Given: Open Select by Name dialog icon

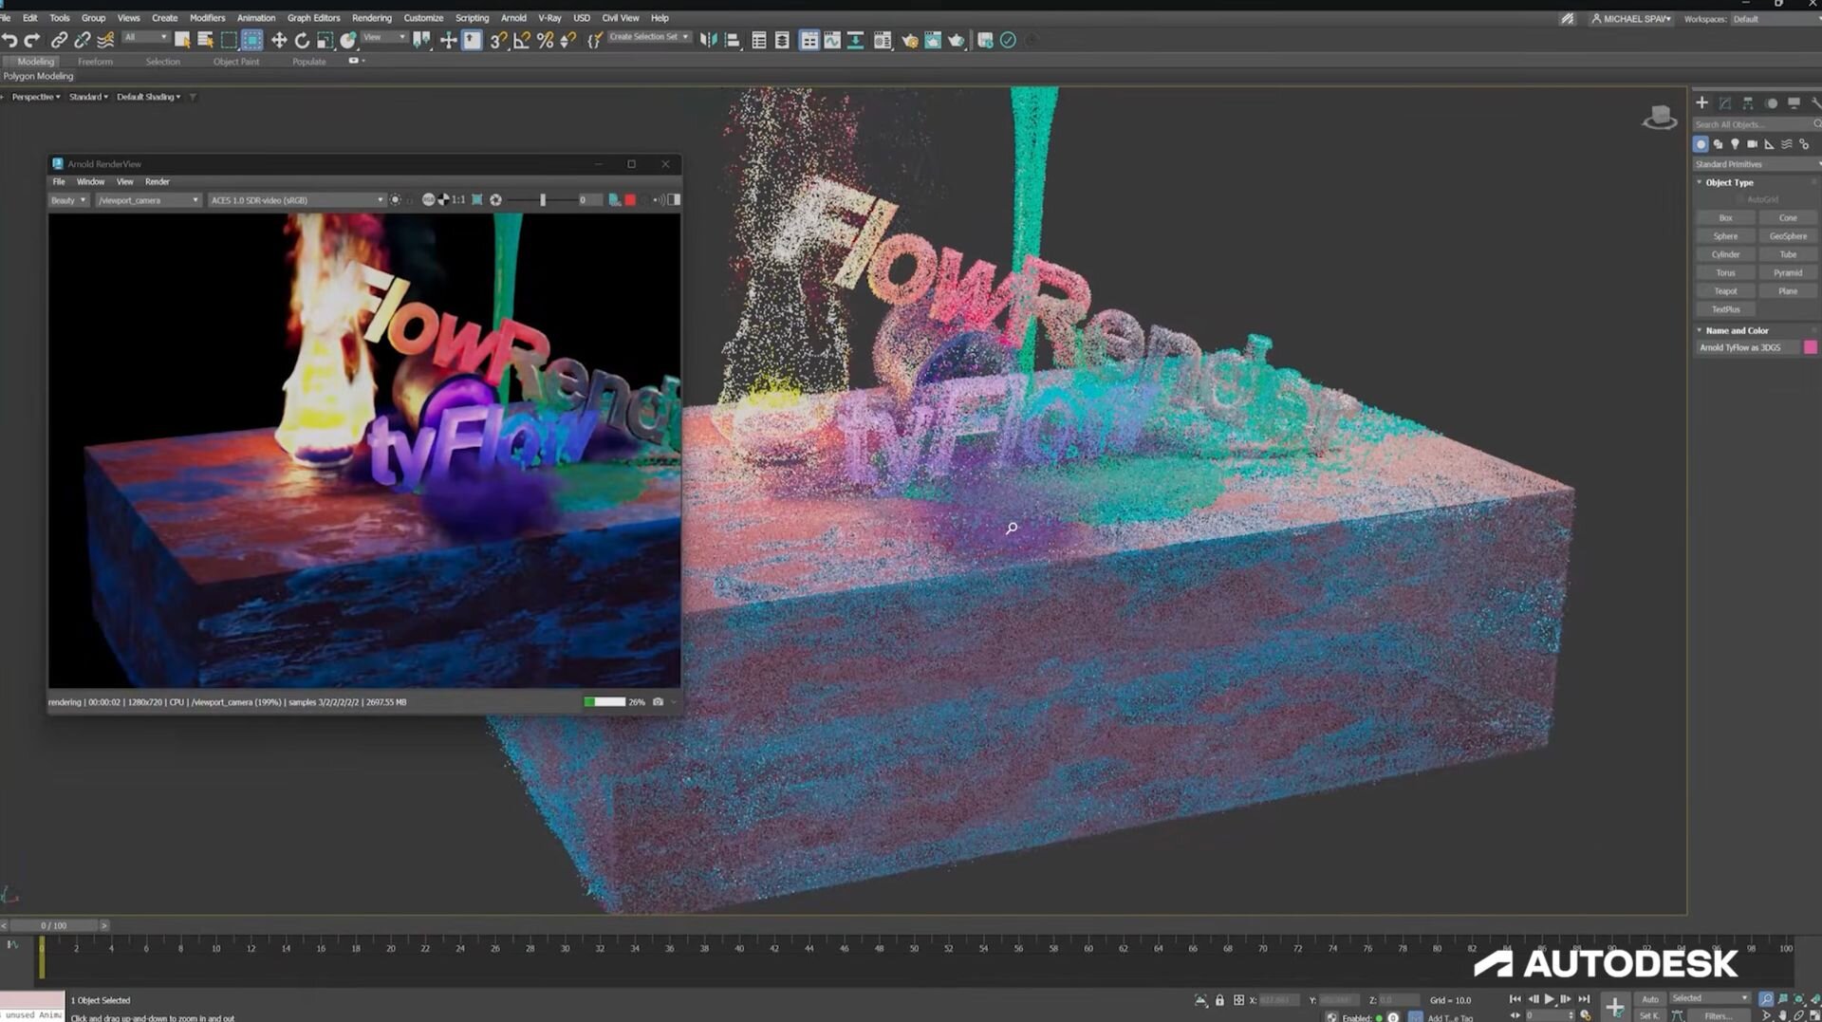Looking at the screenshot, I should (x=205, y=40).
